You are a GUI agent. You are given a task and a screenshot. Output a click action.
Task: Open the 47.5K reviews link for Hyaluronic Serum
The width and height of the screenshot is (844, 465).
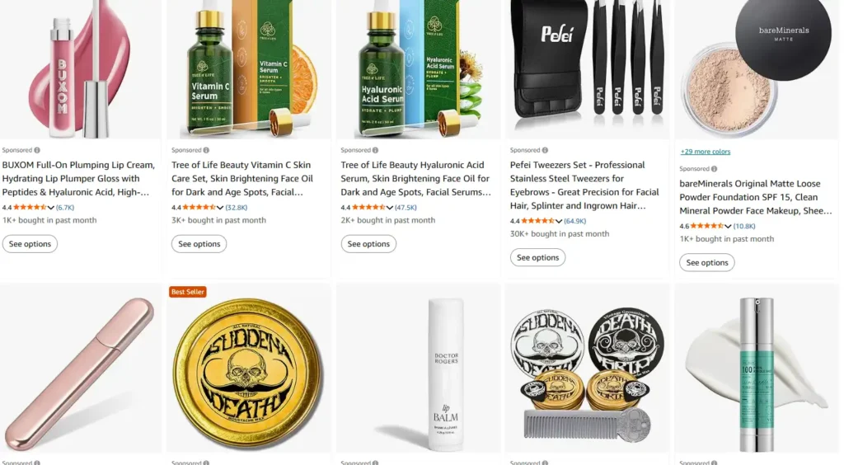(x=406, y=207)
